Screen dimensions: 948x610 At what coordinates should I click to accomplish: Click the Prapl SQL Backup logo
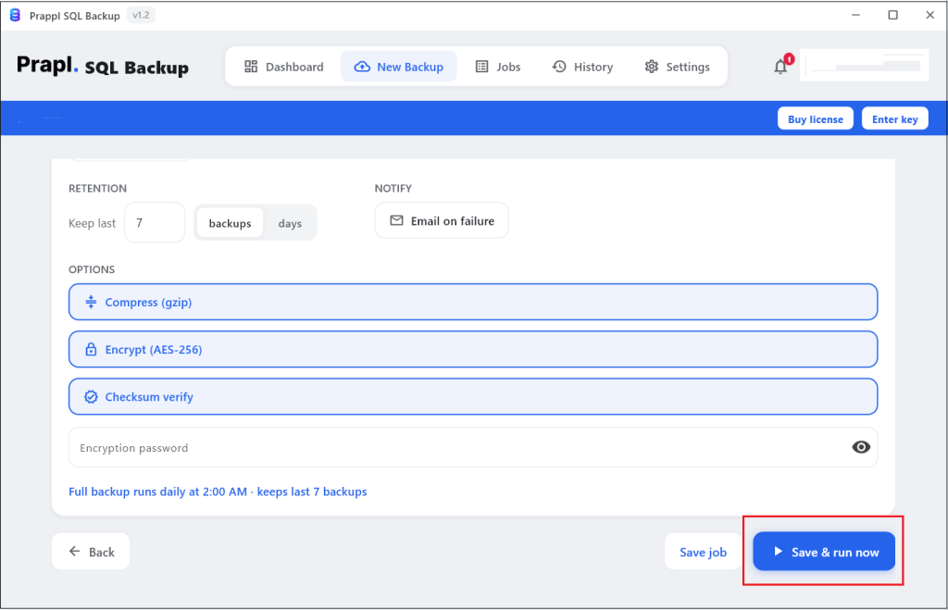click(103, 66)
